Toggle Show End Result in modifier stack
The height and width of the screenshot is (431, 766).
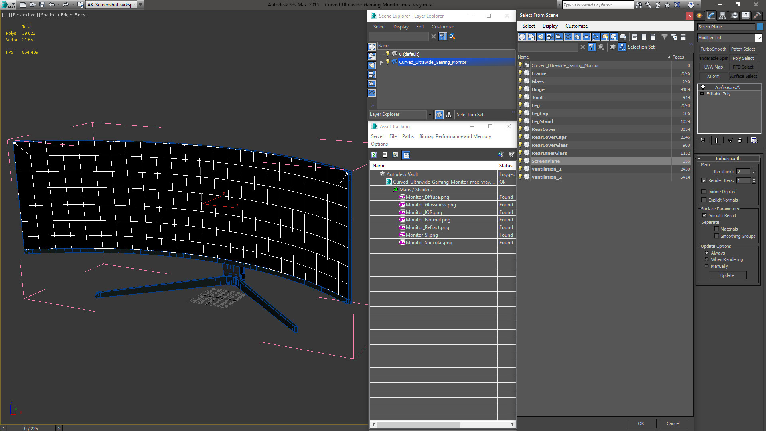(x=717, y=140)
